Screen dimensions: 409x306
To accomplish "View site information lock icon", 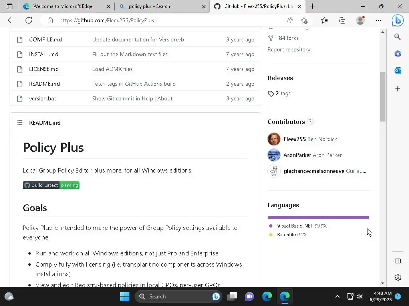I will [x=50, y=20].
